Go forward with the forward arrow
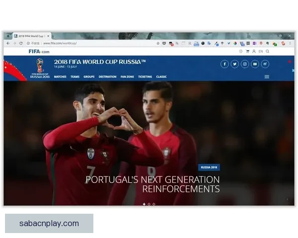This screenshot has height=238, width=298. (14, 43)
